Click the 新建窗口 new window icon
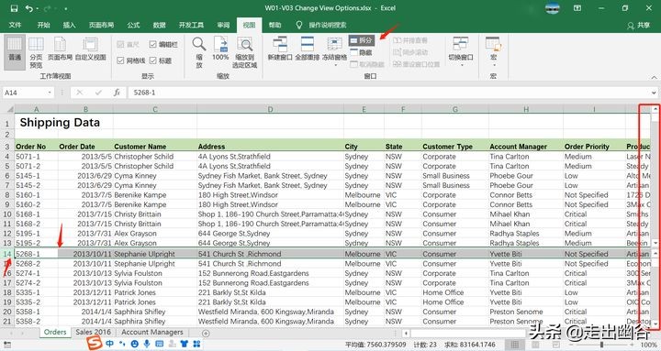Viewport: 661px width, 351px height. pos(280,49)
